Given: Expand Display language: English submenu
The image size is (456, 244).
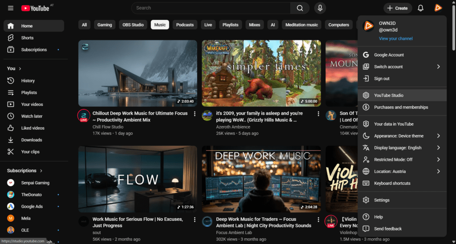Looking at the screenshot, I should point(402,148).
